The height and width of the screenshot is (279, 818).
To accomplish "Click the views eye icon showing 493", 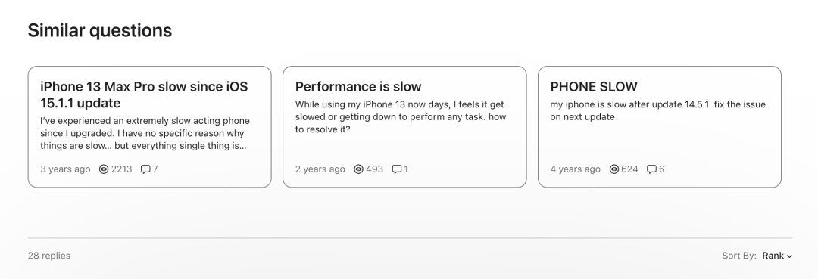I will [358, 169].
